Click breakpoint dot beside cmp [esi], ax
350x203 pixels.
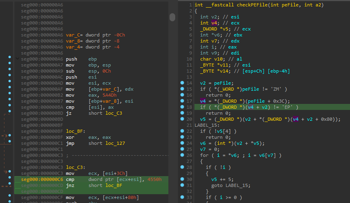click(10, 105)
